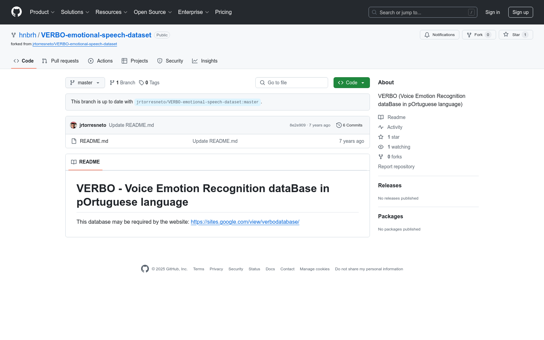Open the VERBO-emotional-speech-dataset repository link
This screenshot has width=544, height=340.
[96, 35]
